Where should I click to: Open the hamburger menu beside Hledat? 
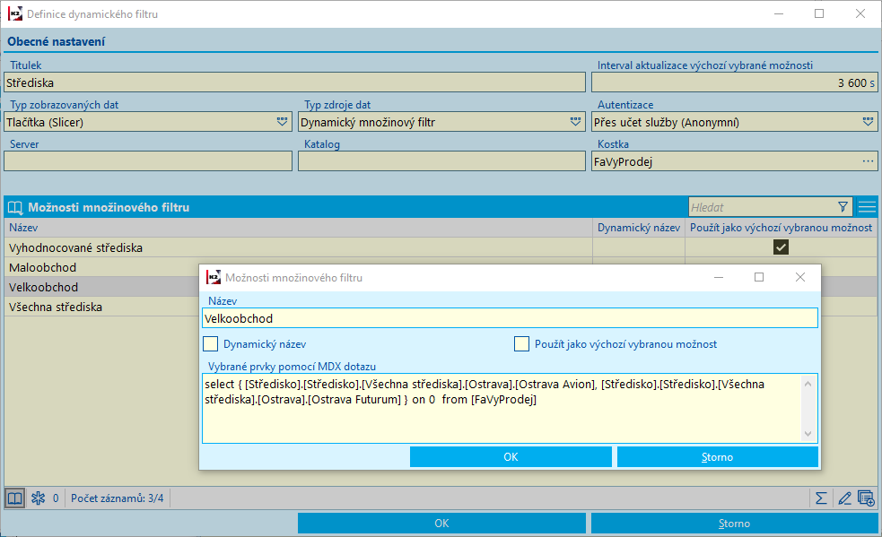click(867, 207)
